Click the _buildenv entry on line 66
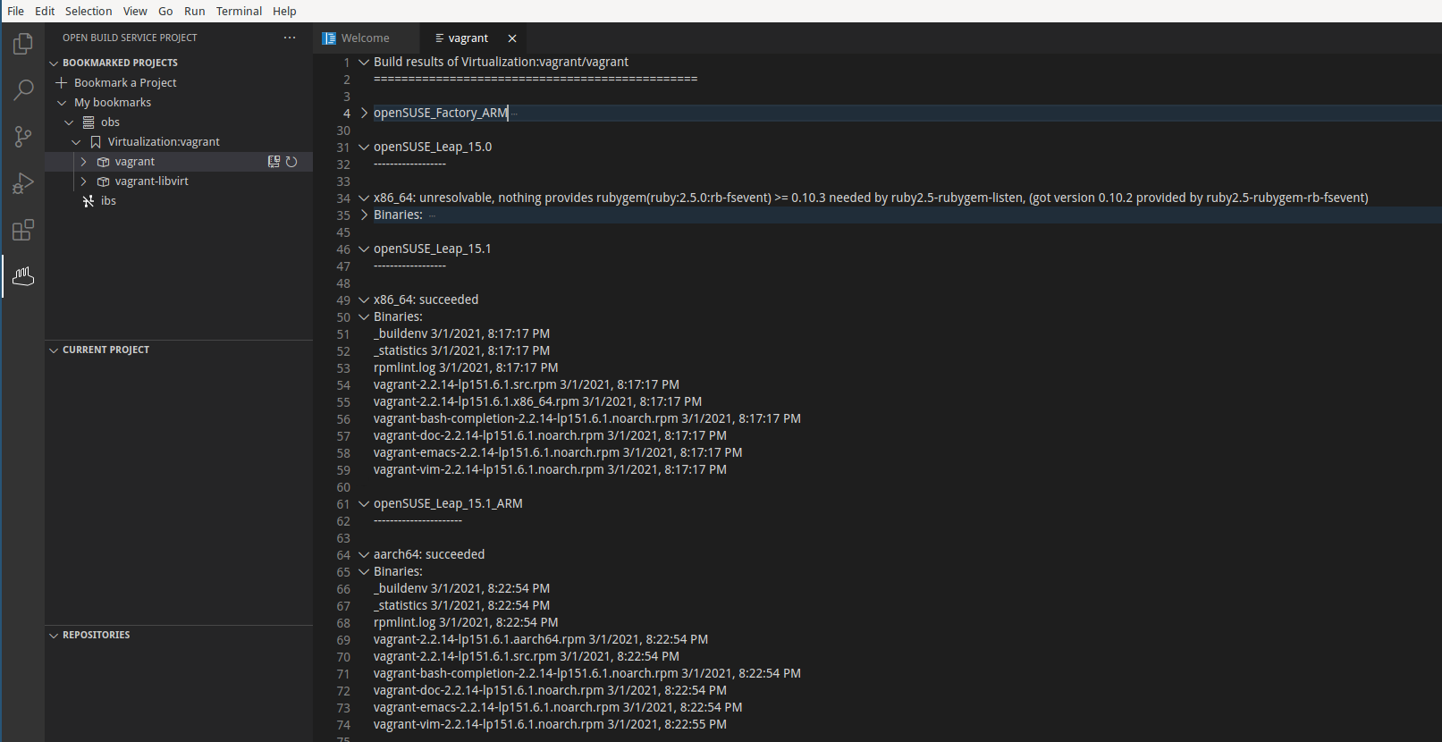 (461, 589)
